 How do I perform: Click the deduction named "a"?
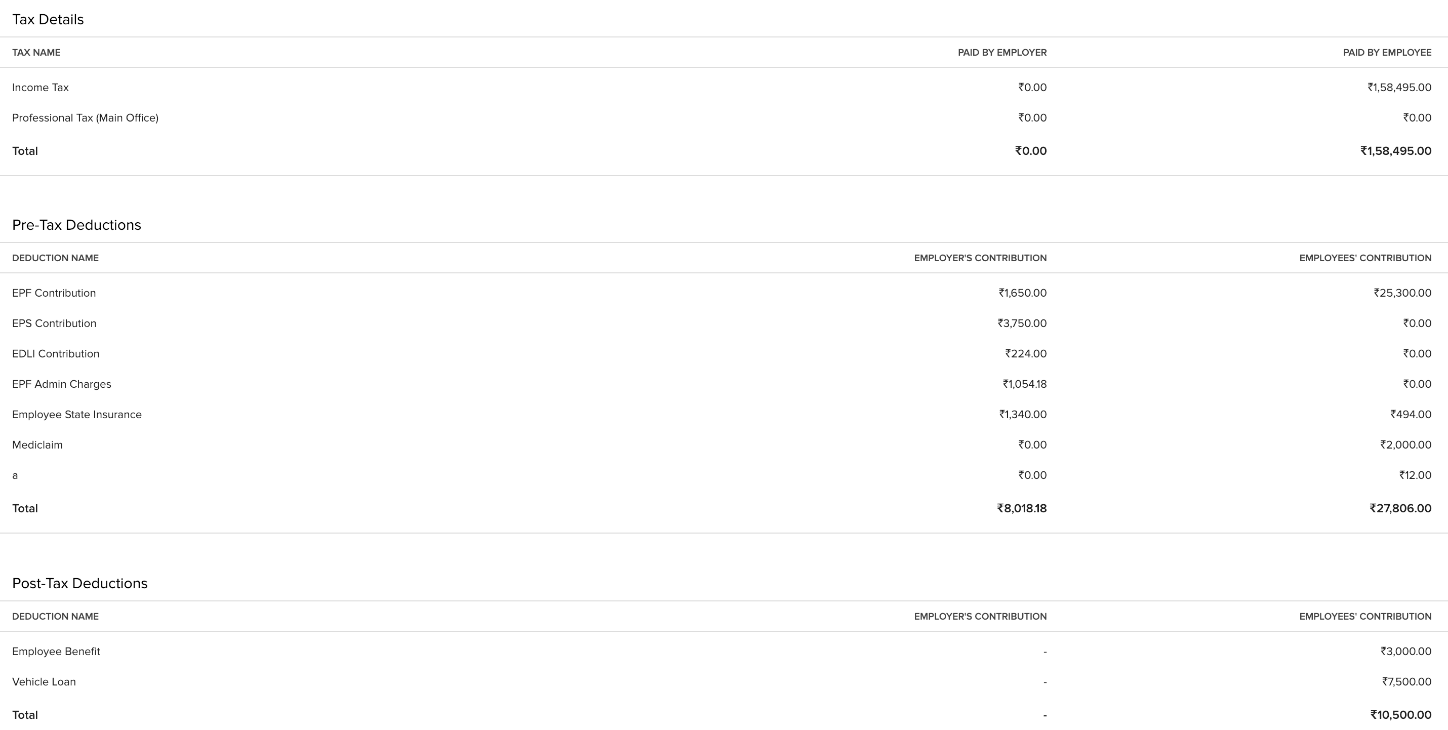[15, 475]
